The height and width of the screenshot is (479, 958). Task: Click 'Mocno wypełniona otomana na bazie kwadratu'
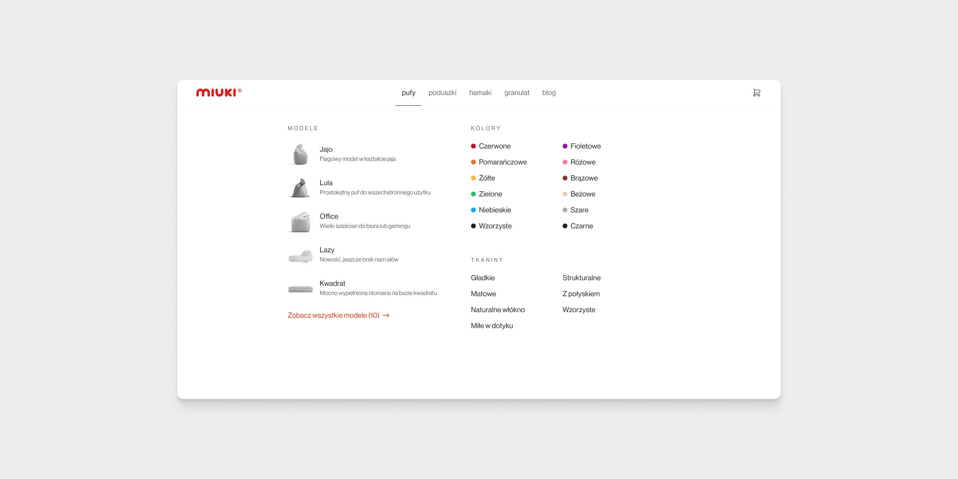[x=378, y=293]
